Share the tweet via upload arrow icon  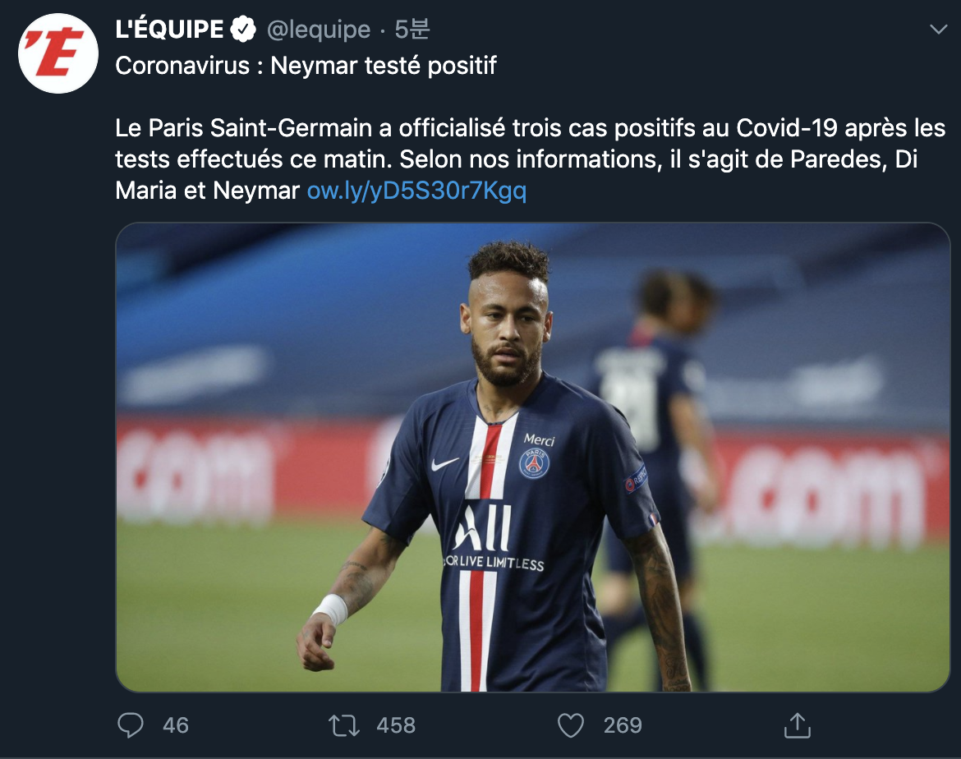point(798,725)
